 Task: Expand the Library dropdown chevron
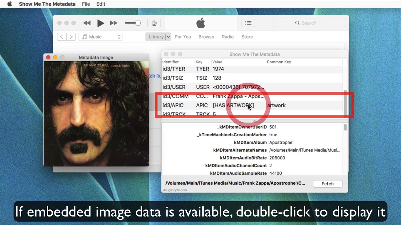[168, 37]
